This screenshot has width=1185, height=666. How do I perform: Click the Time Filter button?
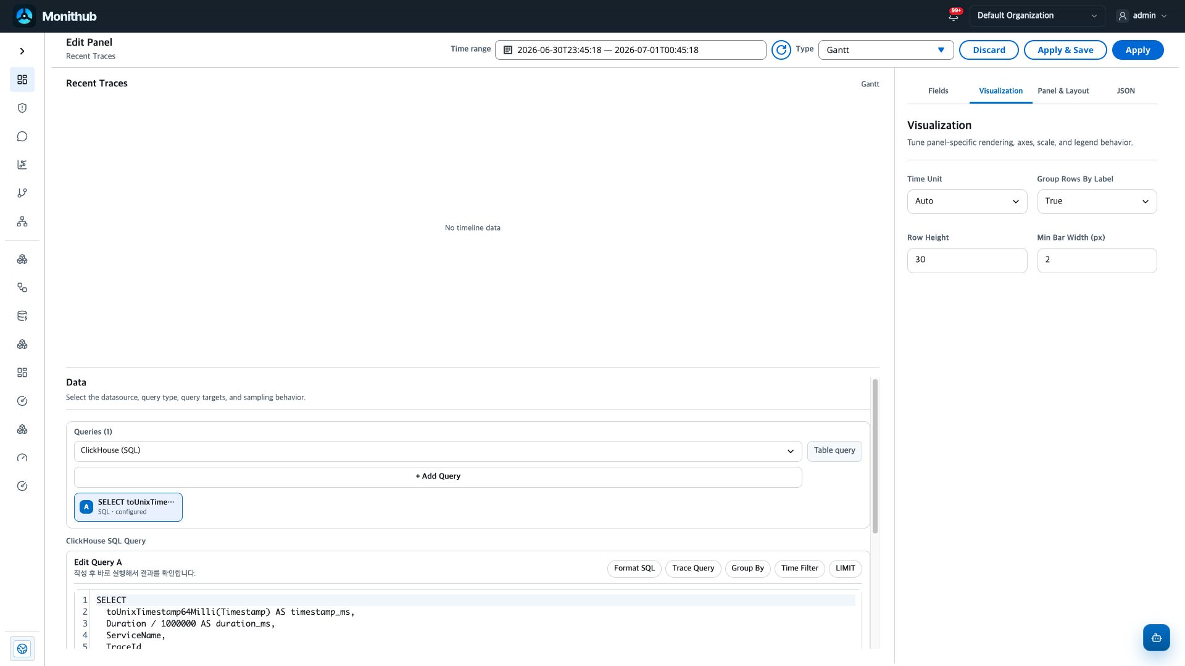[x=799, y=569]
